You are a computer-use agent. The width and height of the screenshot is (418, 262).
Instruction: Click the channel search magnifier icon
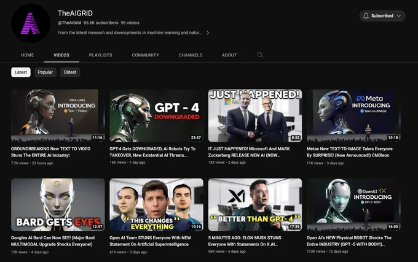(260, 55)
